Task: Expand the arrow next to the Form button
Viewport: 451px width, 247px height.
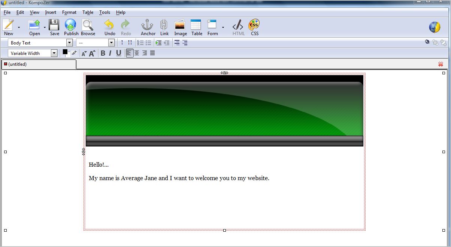Action: pyautogui.click(x=223, y=27)
